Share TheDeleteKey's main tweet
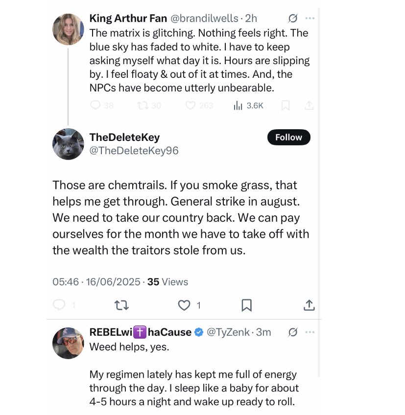 coord(309,305)
